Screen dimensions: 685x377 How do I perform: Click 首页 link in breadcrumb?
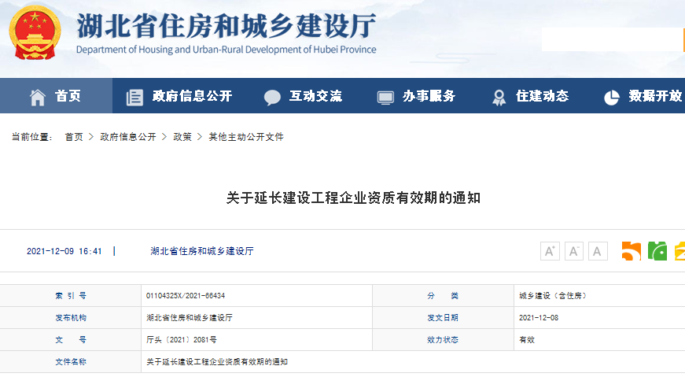point(73,137)
